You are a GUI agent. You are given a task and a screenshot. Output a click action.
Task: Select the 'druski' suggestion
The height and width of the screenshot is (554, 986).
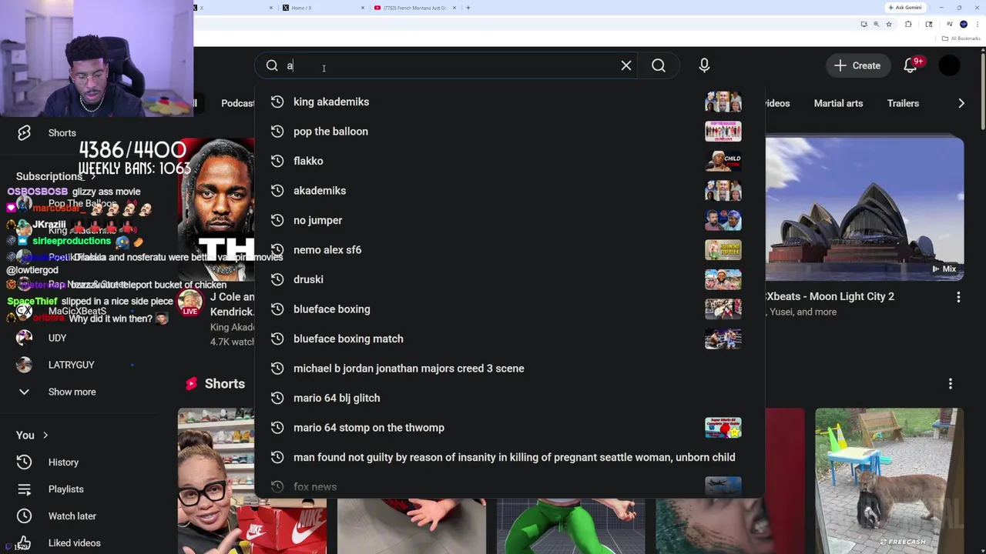click(509, 279)
